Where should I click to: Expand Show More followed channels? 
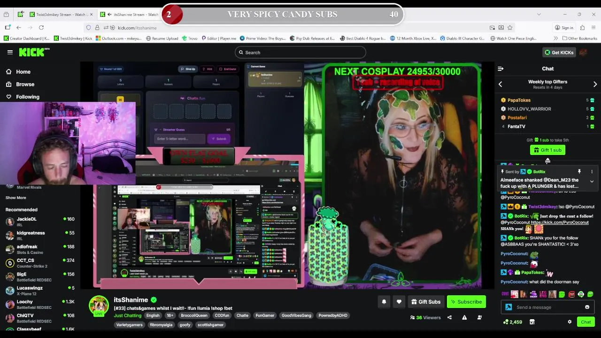point(15,198)
